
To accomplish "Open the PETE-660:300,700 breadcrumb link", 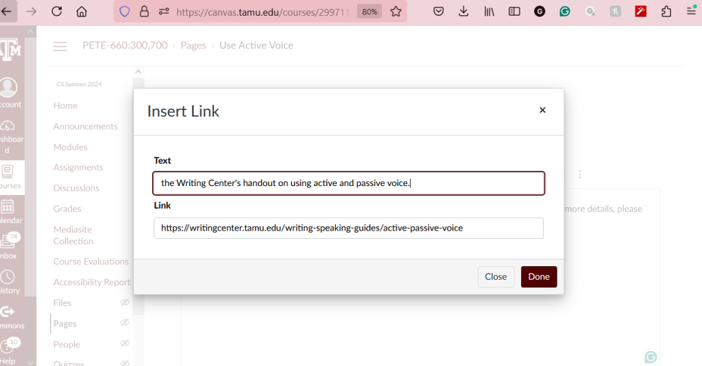I will [125, 45].
